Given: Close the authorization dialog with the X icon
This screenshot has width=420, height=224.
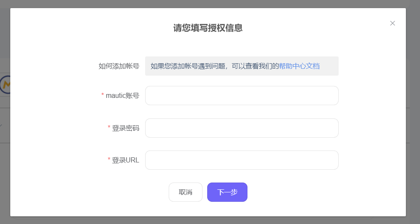Looking at the screenshot, I should [393, 23].
